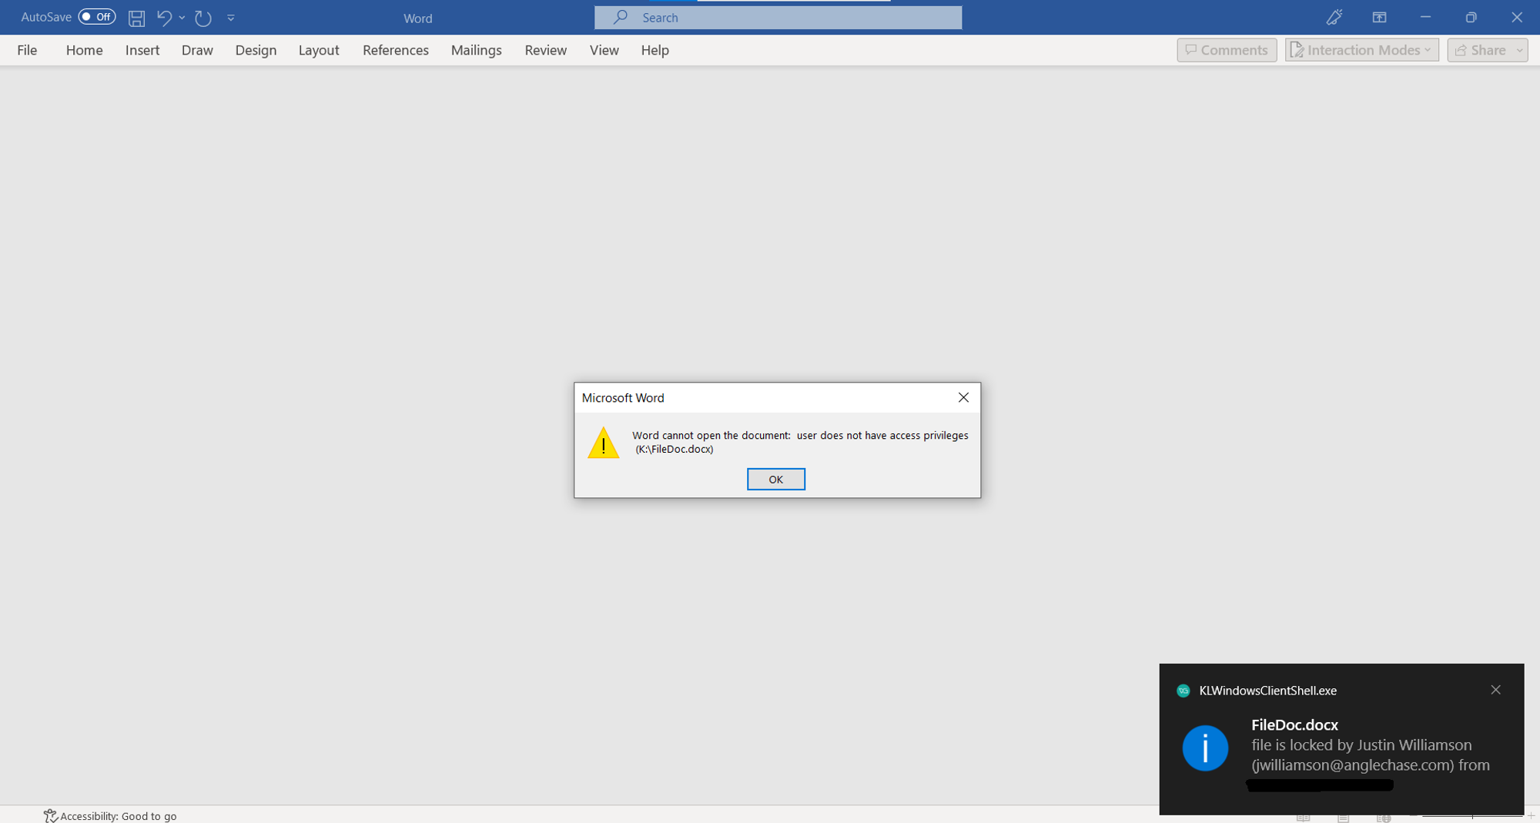The width and height of the screenshot is (1540, 823).
Task: Open the References tab
Action: point(396,50)
